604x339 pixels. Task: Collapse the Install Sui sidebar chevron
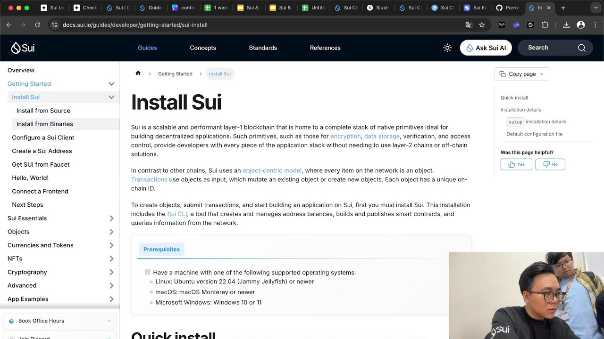pyautogui.click(x=111, y=97)
